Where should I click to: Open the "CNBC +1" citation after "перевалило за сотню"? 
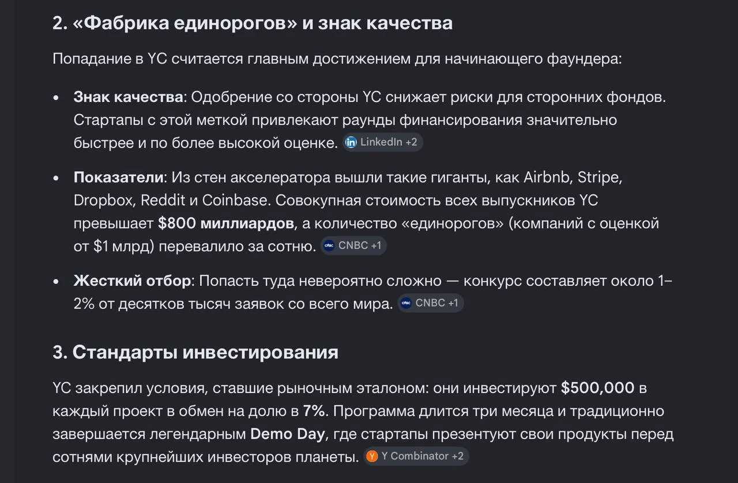point(353,246)
